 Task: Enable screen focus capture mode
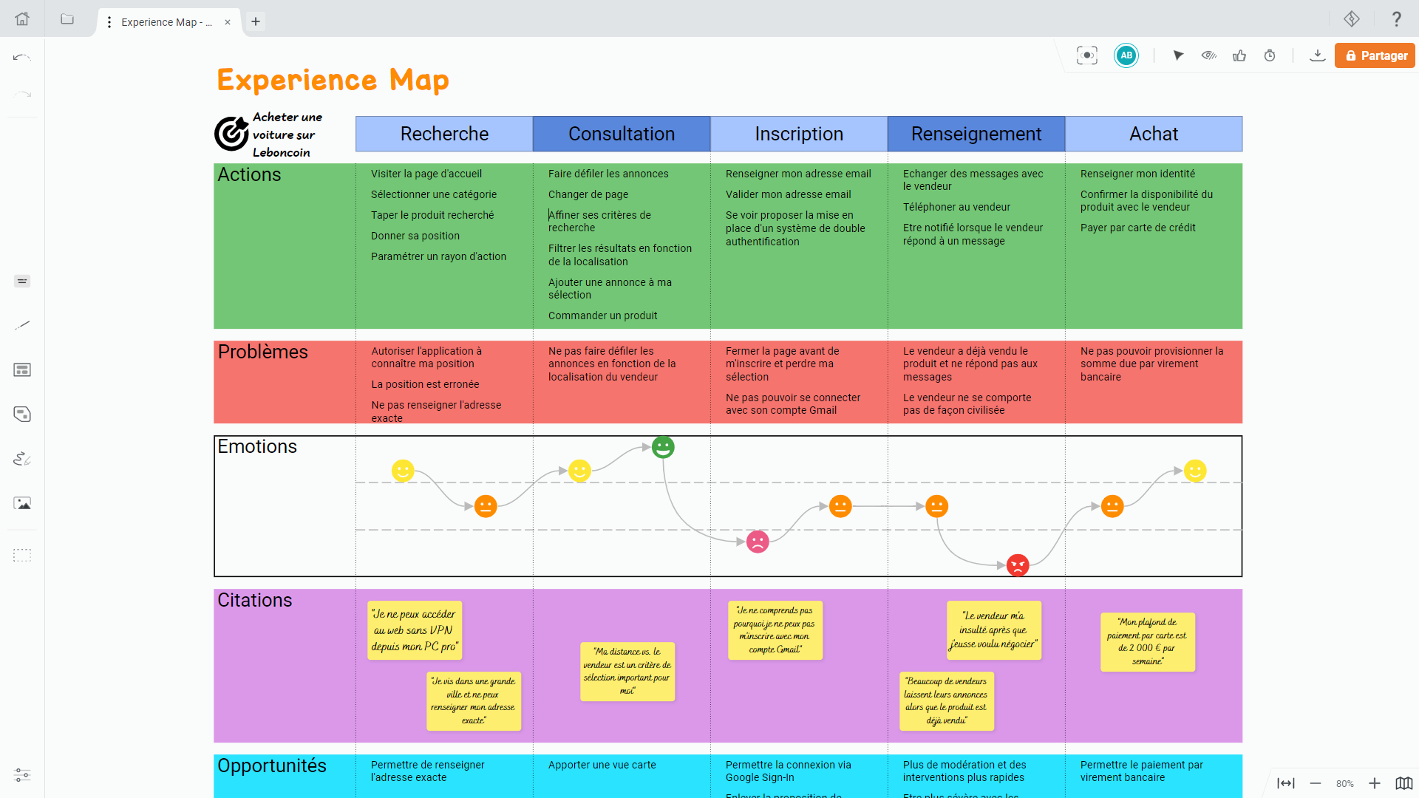(1086, 55)
